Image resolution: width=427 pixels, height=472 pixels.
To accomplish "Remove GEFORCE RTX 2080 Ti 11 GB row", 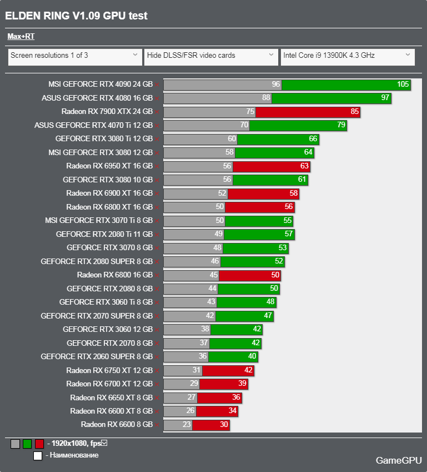I will [157, 235].
